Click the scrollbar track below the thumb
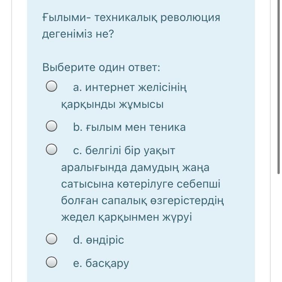282x282 pixels. coord(278,228)
